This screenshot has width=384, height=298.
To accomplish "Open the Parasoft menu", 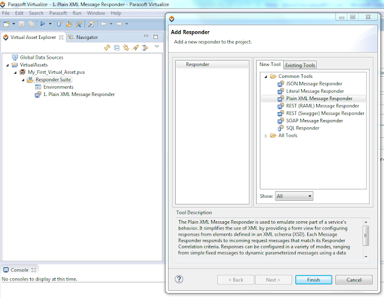I will (x=58, y=13).
